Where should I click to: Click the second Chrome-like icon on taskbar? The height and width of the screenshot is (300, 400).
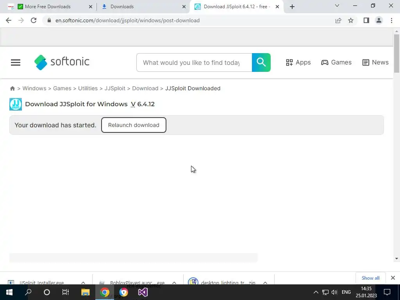(x=124, y=292)
